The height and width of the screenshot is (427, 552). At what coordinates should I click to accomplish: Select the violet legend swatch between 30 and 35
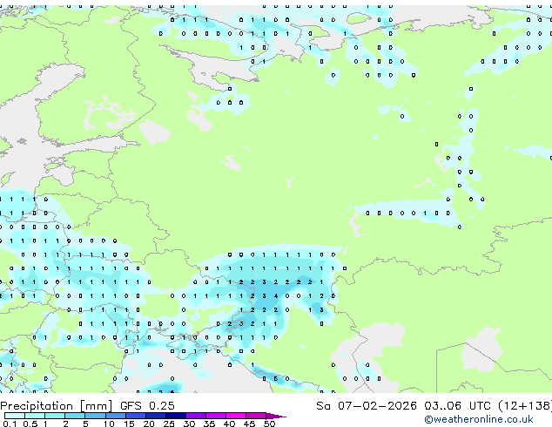pos(196,416)
